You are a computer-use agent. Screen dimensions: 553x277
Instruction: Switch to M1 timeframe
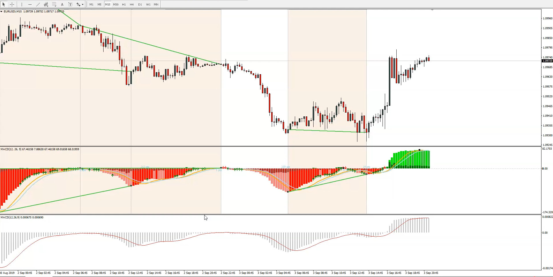click(91, 4)
